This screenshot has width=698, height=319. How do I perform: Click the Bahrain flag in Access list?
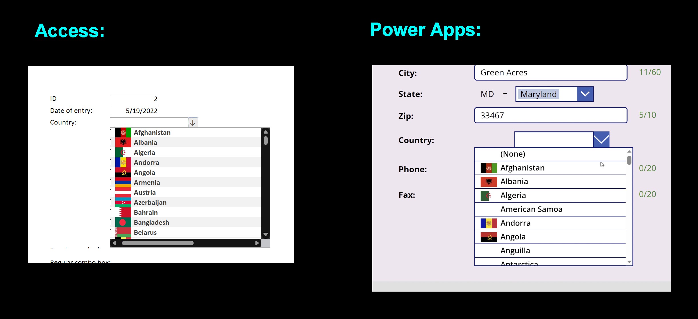[123, 212]
